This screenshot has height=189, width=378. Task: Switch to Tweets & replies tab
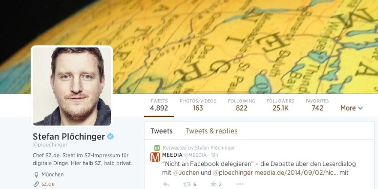(x=211, y=131)
